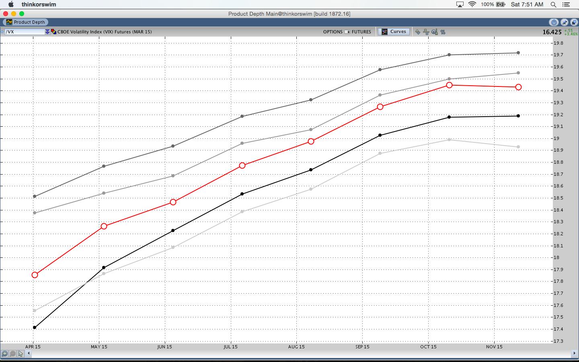Click the up-down arrows toolbar icon

click(418, 32)
